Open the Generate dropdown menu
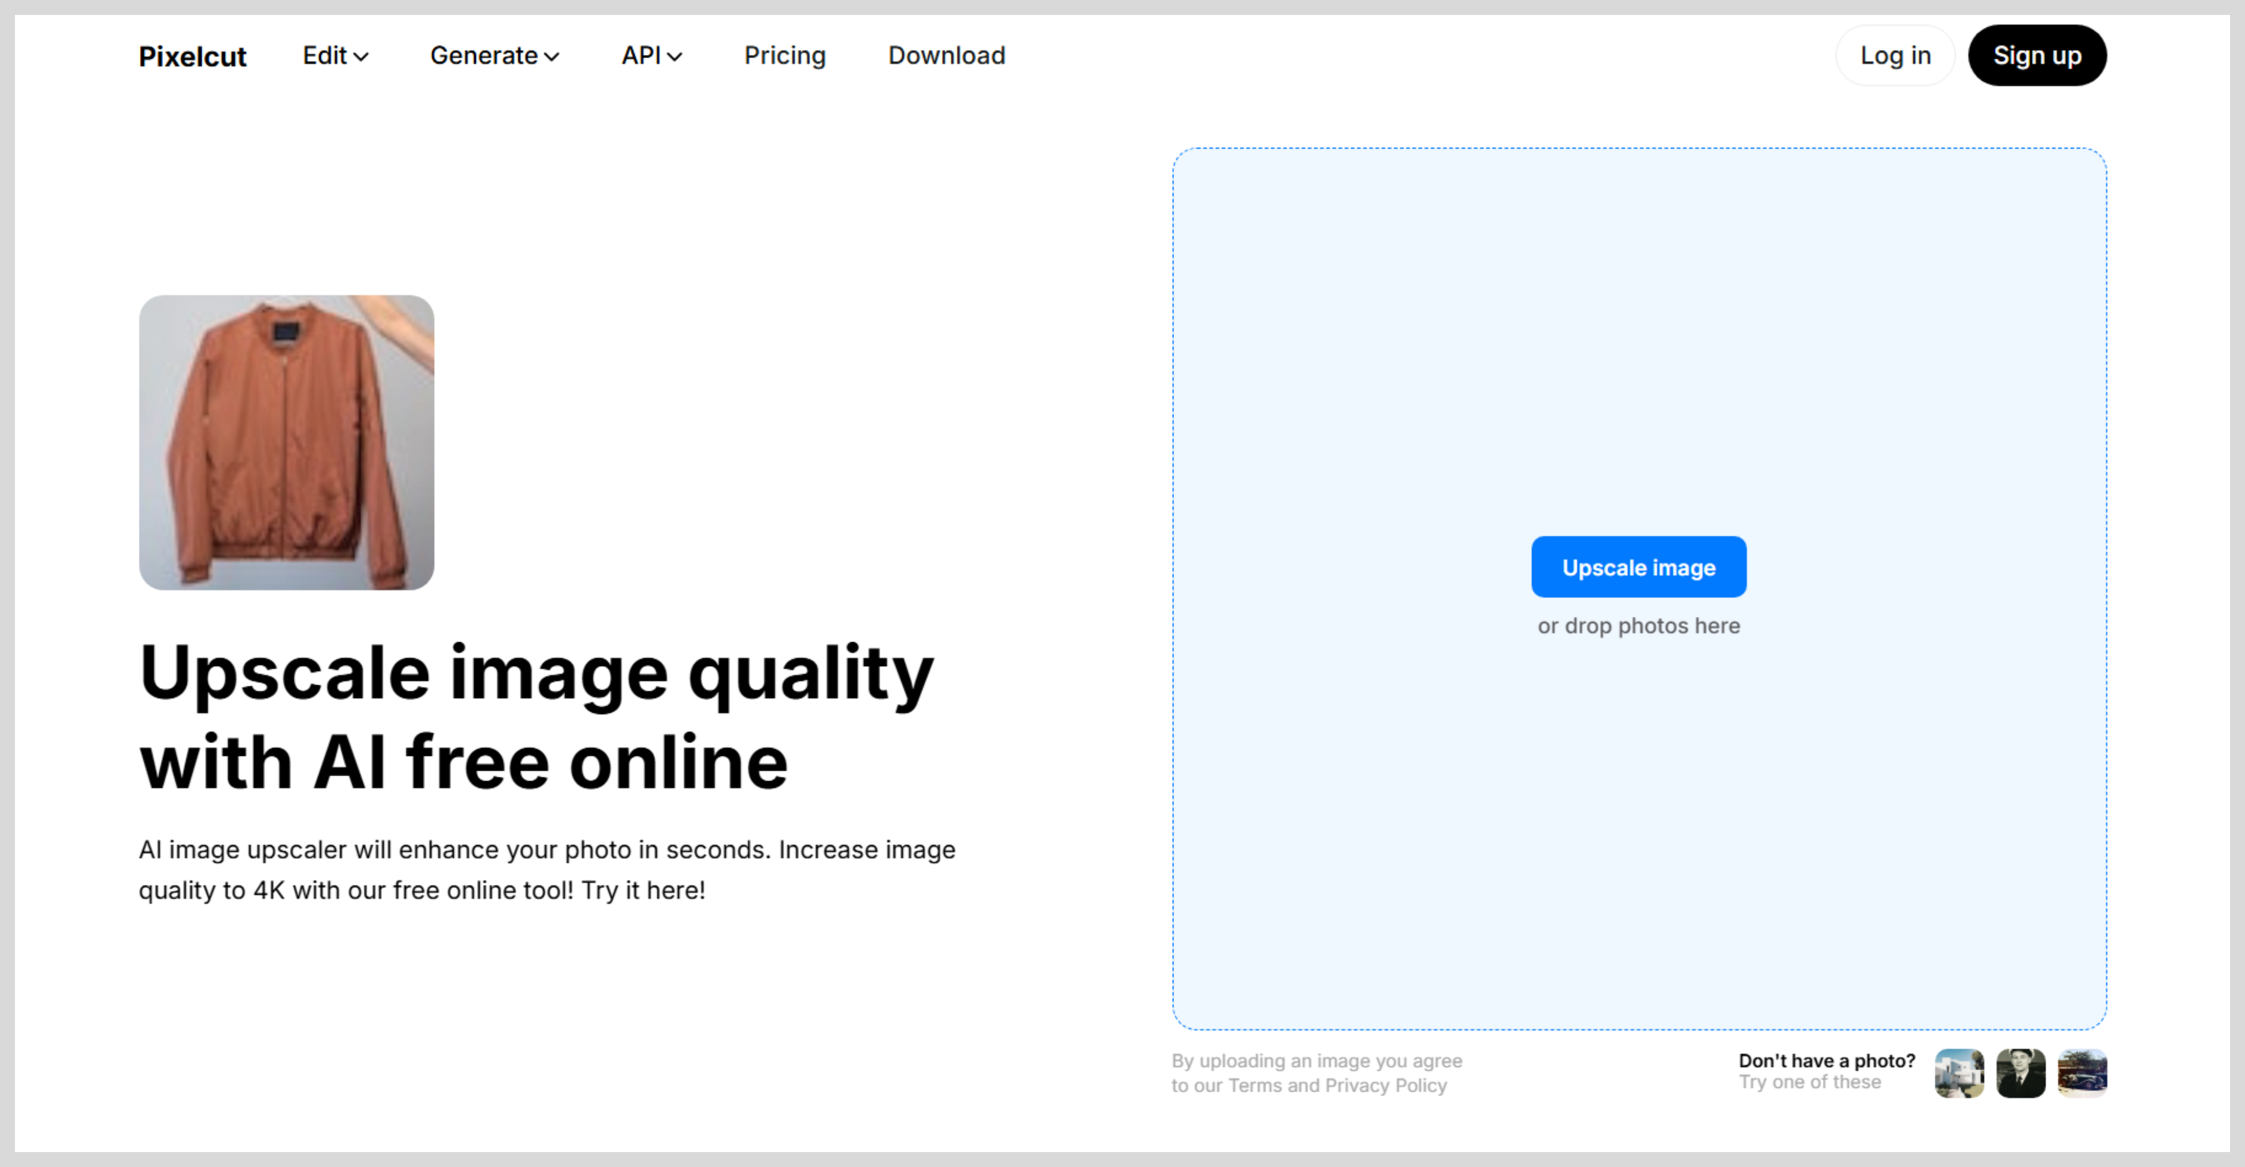Screen dimensions: 2245x1167 494,56
